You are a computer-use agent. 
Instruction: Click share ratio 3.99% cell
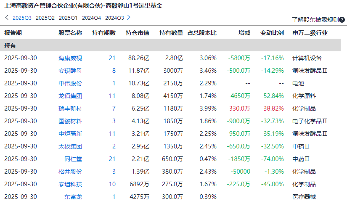pos(208,108)
